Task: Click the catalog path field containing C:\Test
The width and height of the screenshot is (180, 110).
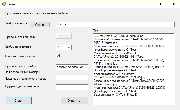Action: (x=115, y=24)
